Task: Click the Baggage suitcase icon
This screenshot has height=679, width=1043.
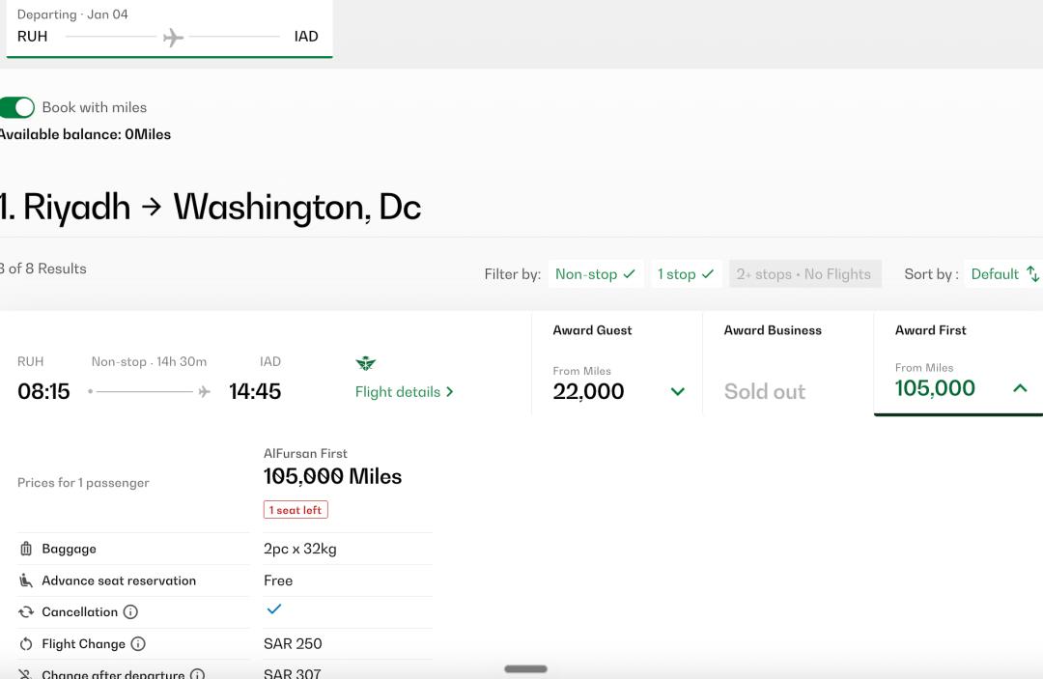Action: [x=26, y=549]
